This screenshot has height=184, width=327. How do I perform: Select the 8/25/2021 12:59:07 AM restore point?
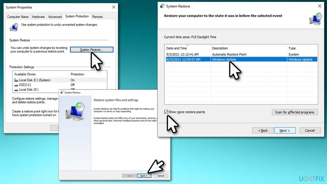click(241, 60)
